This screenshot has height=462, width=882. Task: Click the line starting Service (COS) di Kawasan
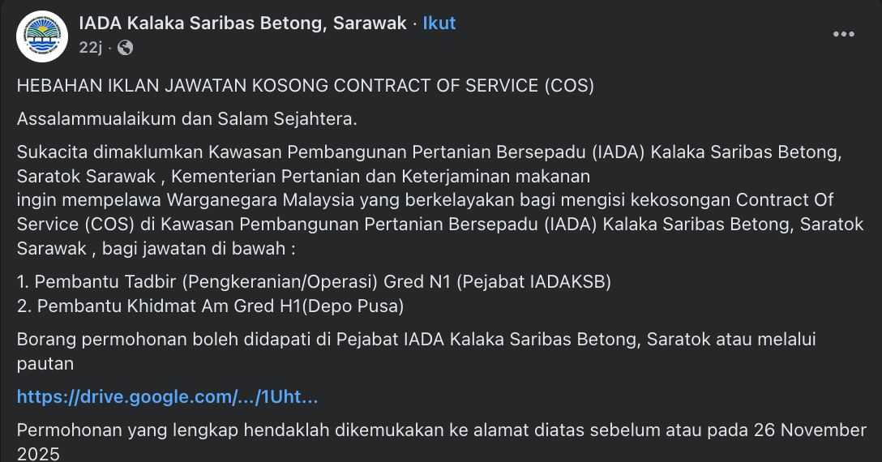point(440,223)
